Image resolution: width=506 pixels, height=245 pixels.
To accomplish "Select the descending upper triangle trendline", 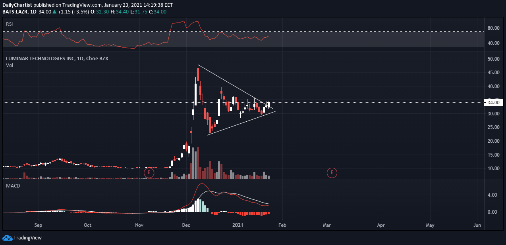I will [235, 86].
